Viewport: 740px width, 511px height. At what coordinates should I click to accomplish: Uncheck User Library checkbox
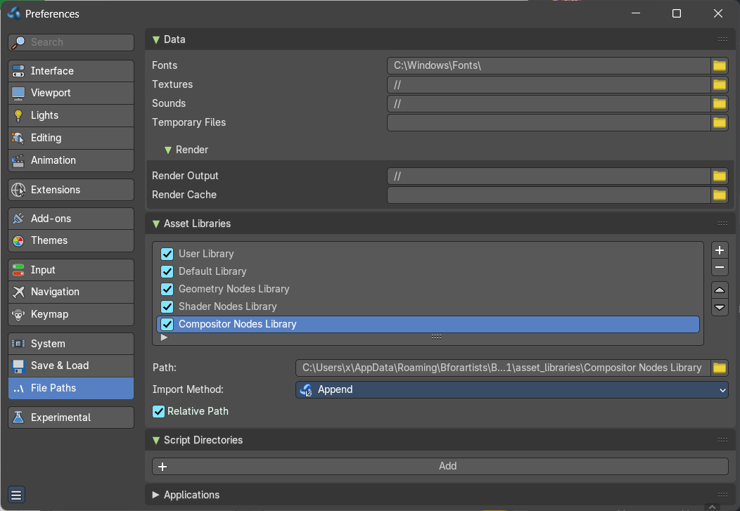coord(167,254)
